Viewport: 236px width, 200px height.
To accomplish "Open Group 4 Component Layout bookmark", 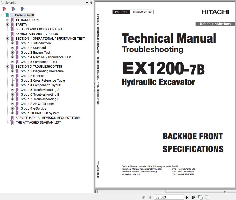I will pos(40,85).
